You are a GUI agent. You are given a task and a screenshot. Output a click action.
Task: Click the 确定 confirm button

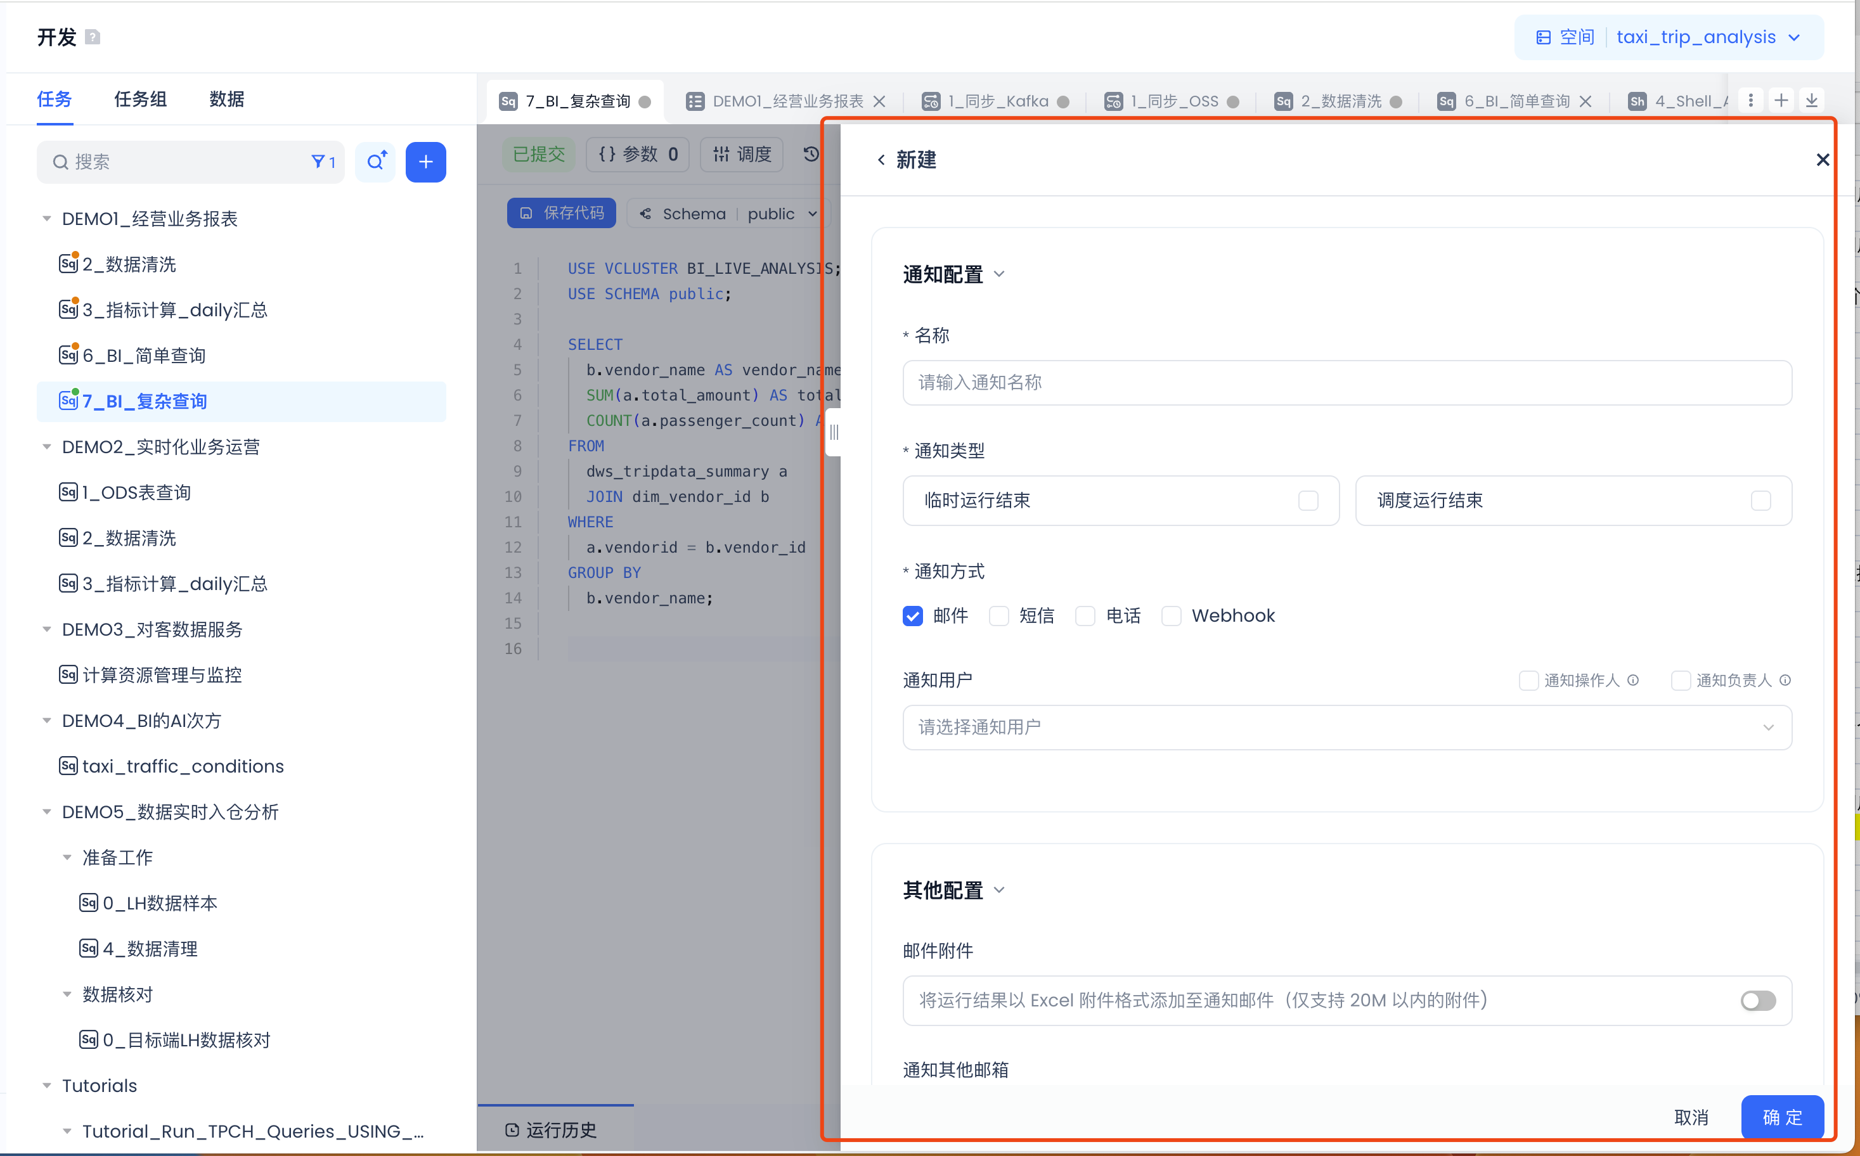click(1782, 1117)
